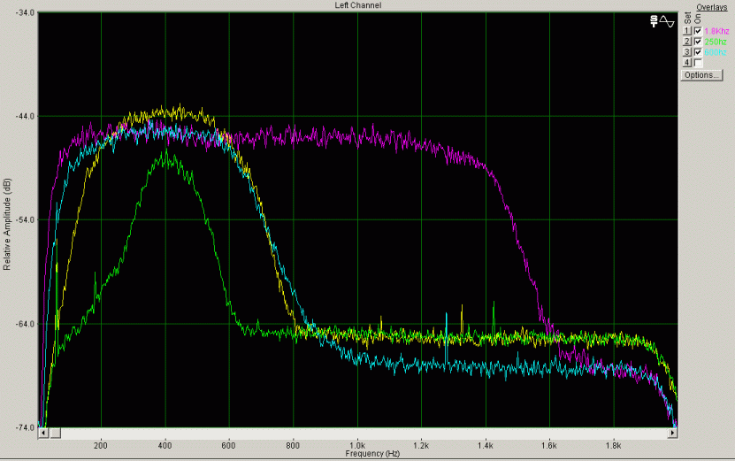Click the left scroll arrow under graph
The image size is (735, 461).
(x=43, y=433)
